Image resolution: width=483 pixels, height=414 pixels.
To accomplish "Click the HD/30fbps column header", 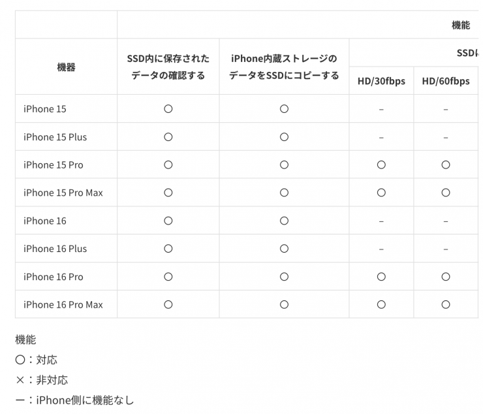I will [x=381, y=81].
